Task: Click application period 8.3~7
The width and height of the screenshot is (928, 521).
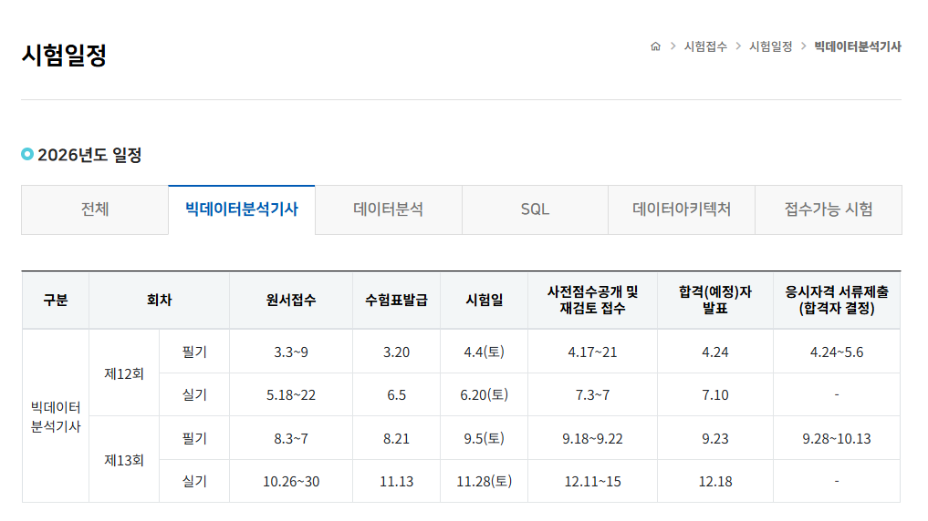Action: [291, 438]
